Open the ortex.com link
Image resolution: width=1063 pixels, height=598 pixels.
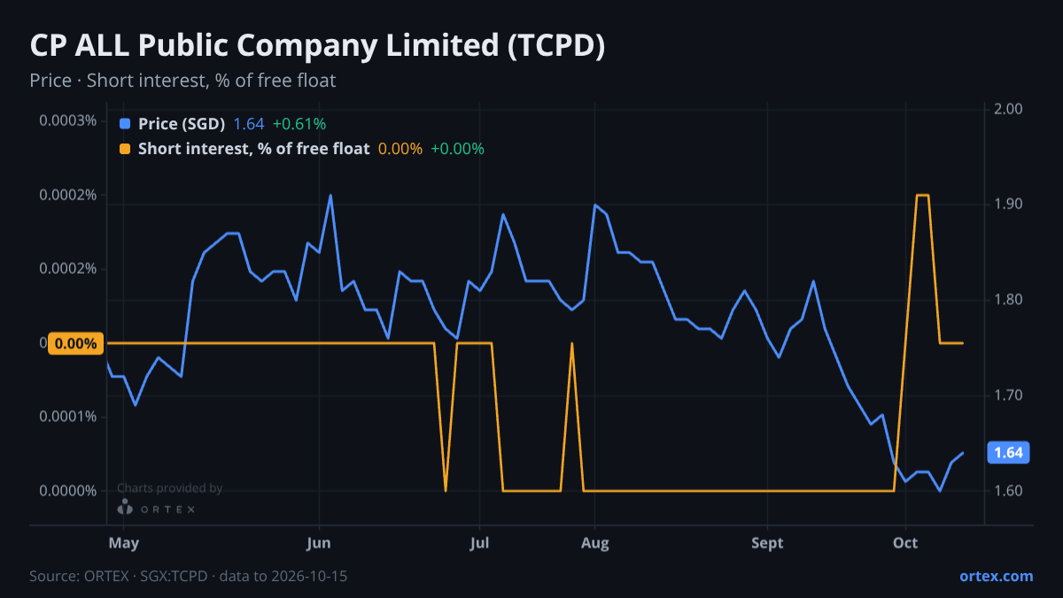(x=996, y=576)
